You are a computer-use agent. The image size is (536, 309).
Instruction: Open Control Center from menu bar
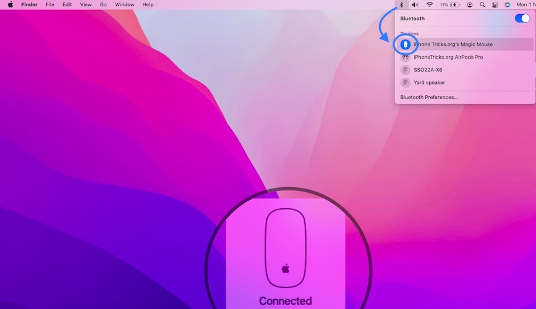click(495, 5)
